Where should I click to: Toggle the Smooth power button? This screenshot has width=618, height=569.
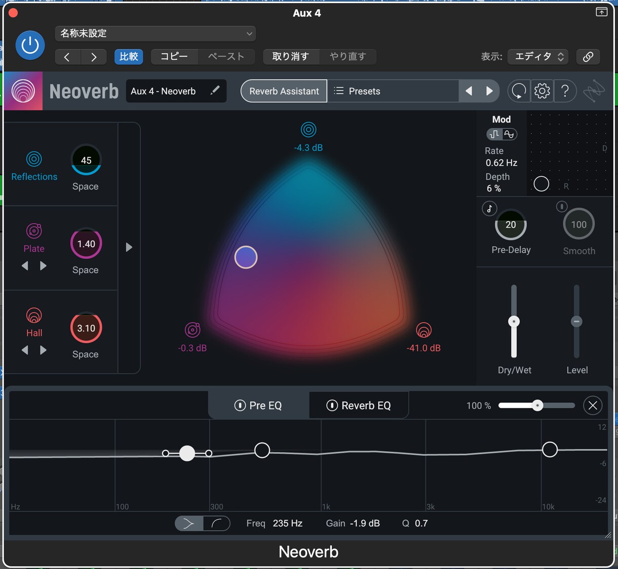pos(561,206)
